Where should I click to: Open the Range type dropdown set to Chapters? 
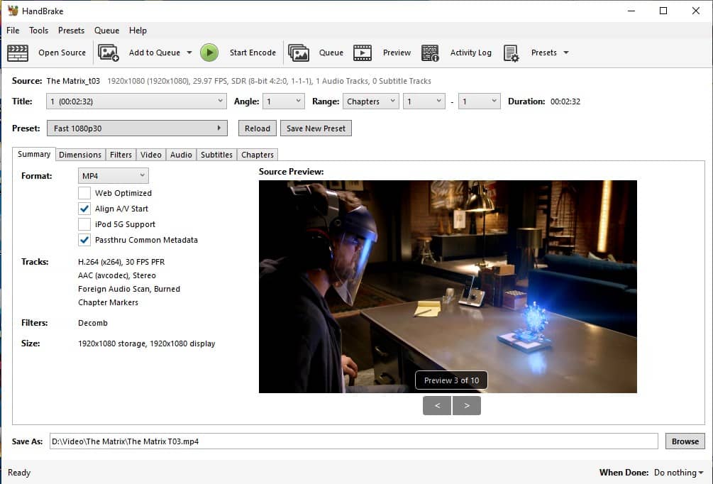coord(370,101)
